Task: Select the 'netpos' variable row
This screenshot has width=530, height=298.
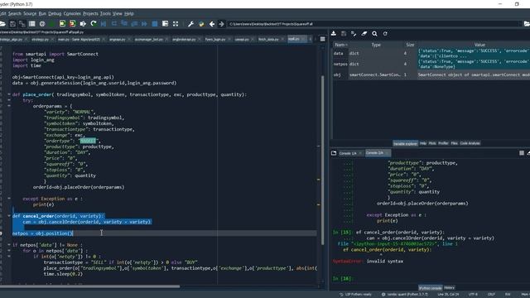Action: pos(431,64)
